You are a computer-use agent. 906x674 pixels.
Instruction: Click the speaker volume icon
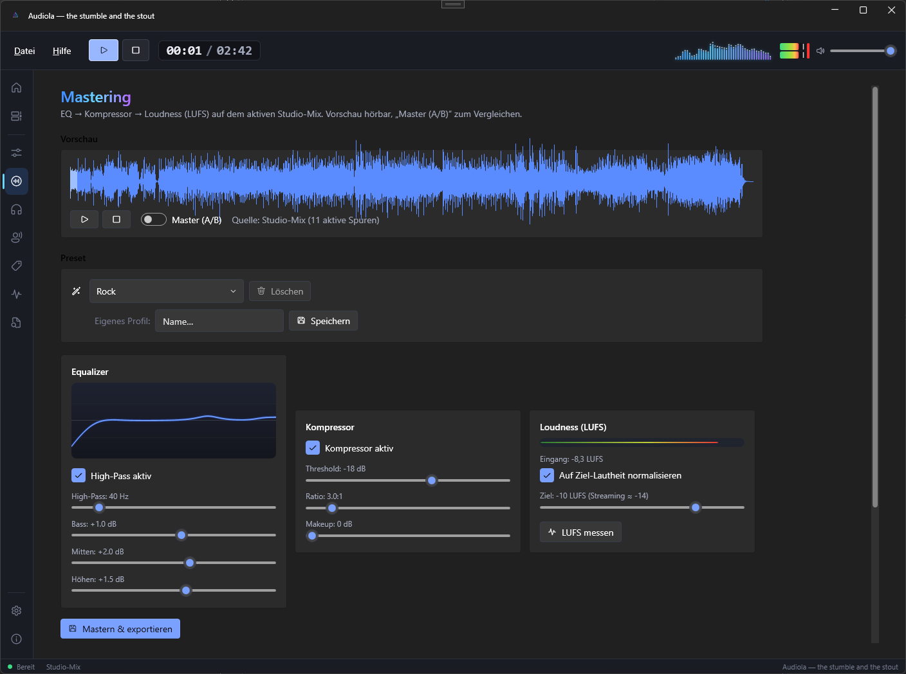820,51
